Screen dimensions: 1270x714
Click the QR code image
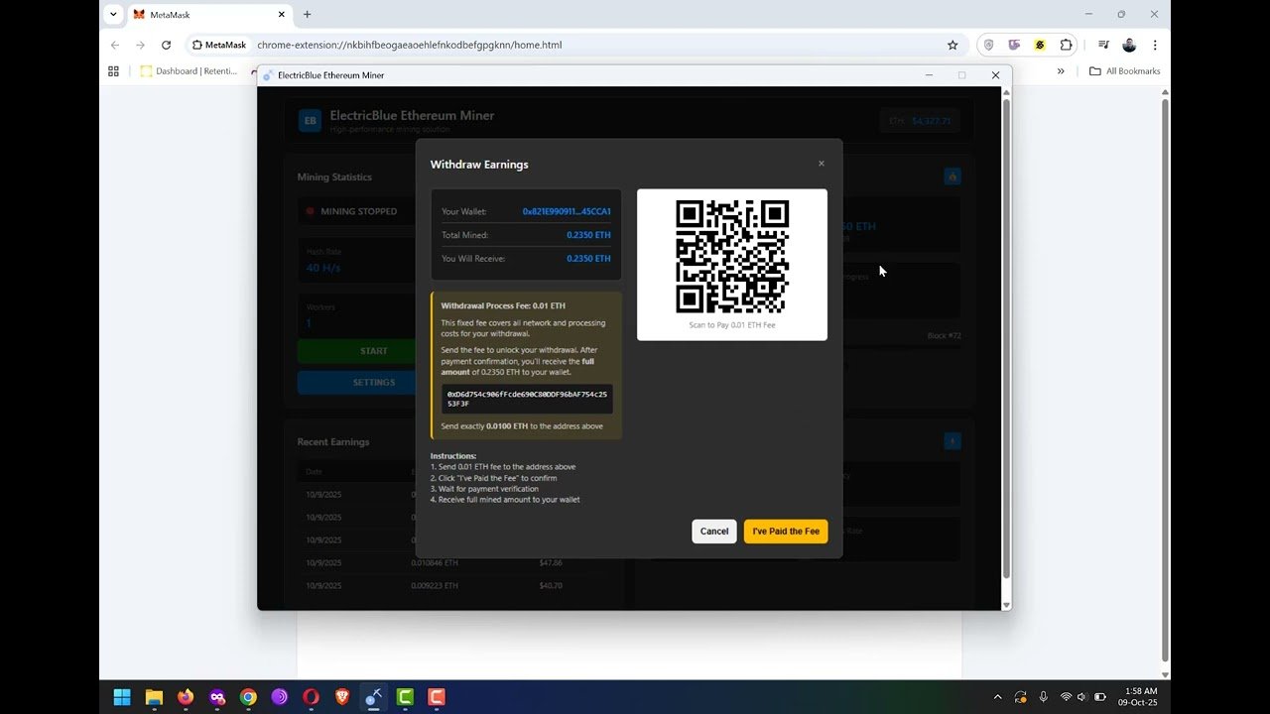point(732,256)
